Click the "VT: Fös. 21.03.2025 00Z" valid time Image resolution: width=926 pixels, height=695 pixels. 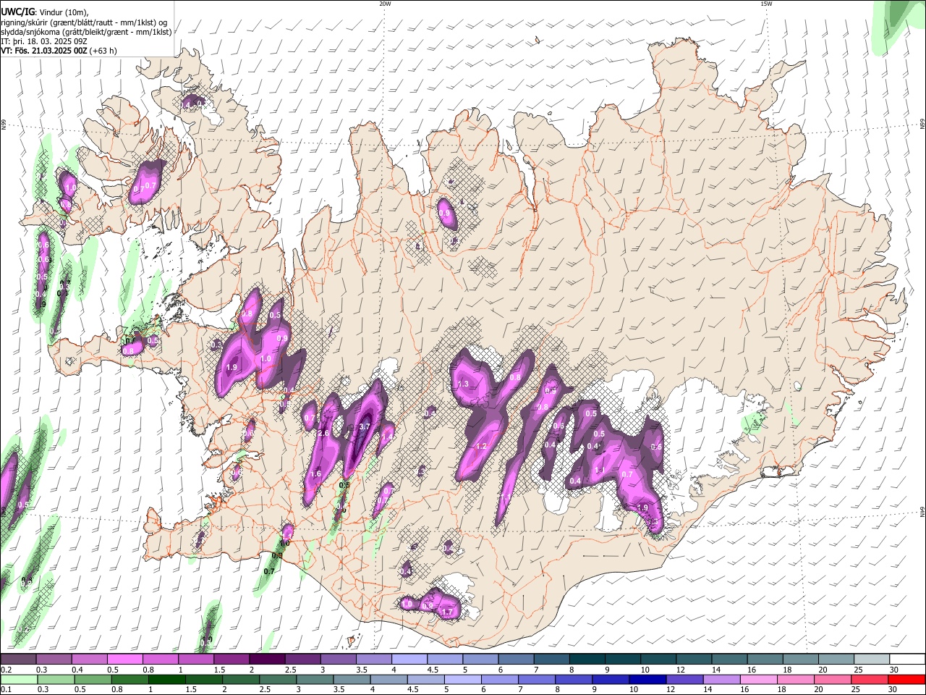coord(44,51)
